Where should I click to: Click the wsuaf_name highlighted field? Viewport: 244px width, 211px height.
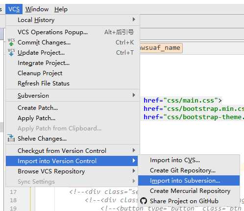click(161, 48)
